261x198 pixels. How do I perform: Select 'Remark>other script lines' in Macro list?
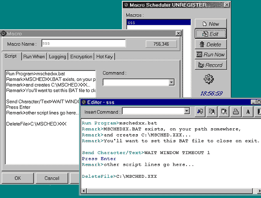pos(43,113)
